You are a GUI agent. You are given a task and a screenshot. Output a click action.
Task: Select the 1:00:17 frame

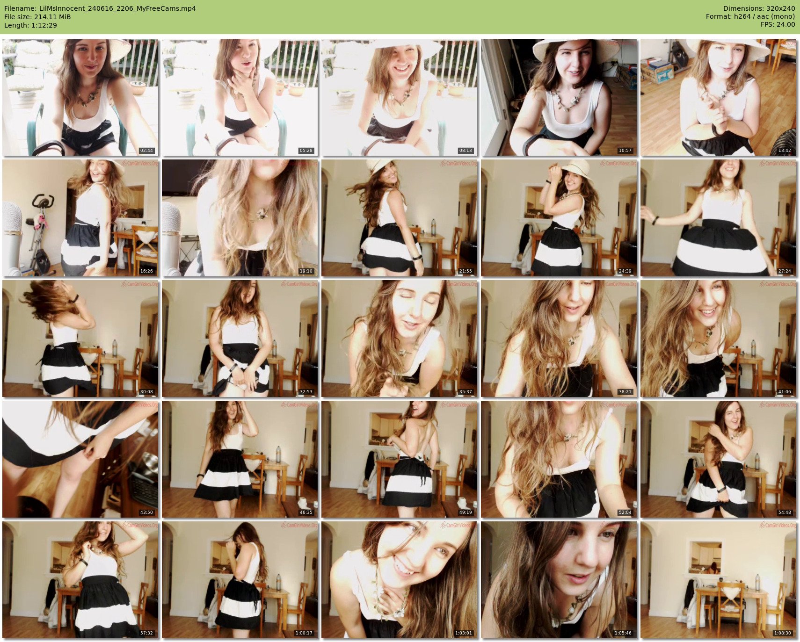click(240, 580)
